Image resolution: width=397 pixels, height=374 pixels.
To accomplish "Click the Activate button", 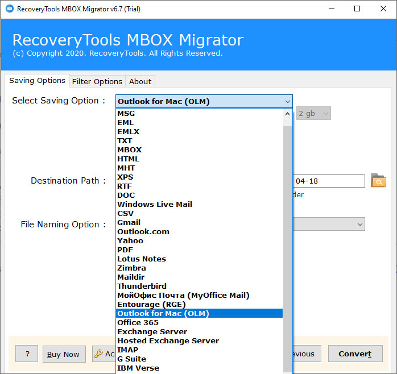I will tap(104, 354).
